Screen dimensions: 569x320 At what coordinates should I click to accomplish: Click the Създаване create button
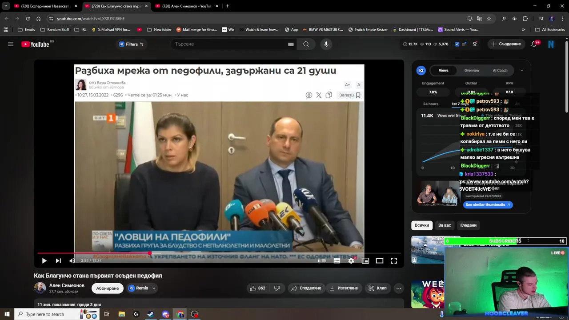click(x=506, y=44)
